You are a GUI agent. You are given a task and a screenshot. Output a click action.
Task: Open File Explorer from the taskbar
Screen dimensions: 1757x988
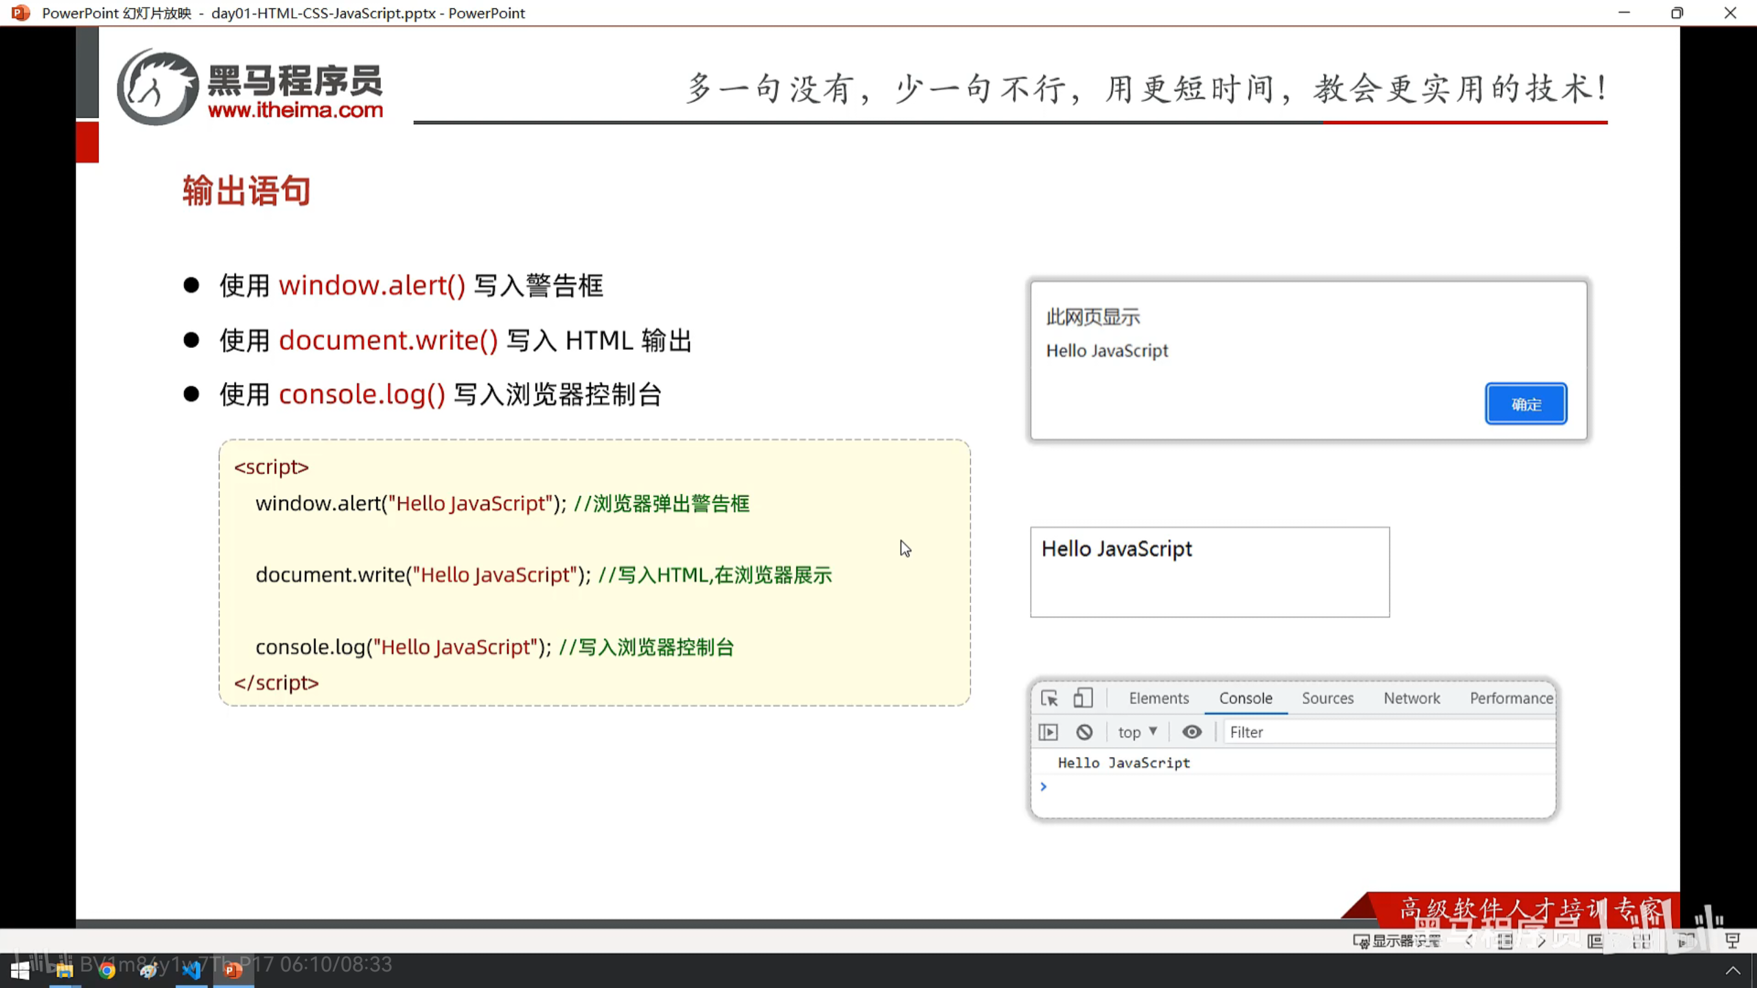pos(65,970)
